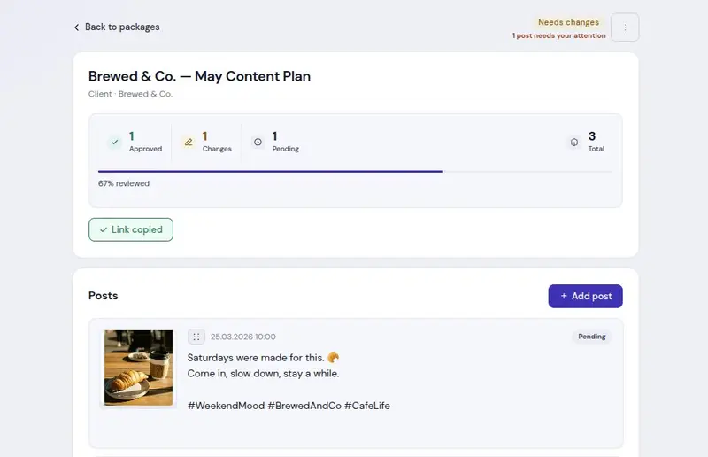This screenshot has width=708, height=457.
Task: Open the croissant and coffee thumbnail
Action: [139, 368]
